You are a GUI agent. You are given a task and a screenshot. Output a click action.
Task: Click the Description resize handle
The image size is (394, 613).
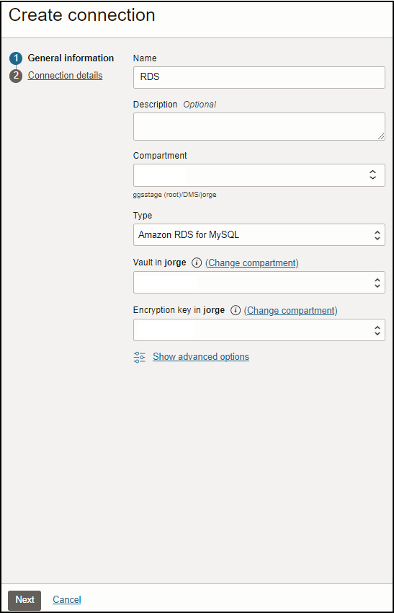click(381, 136)
